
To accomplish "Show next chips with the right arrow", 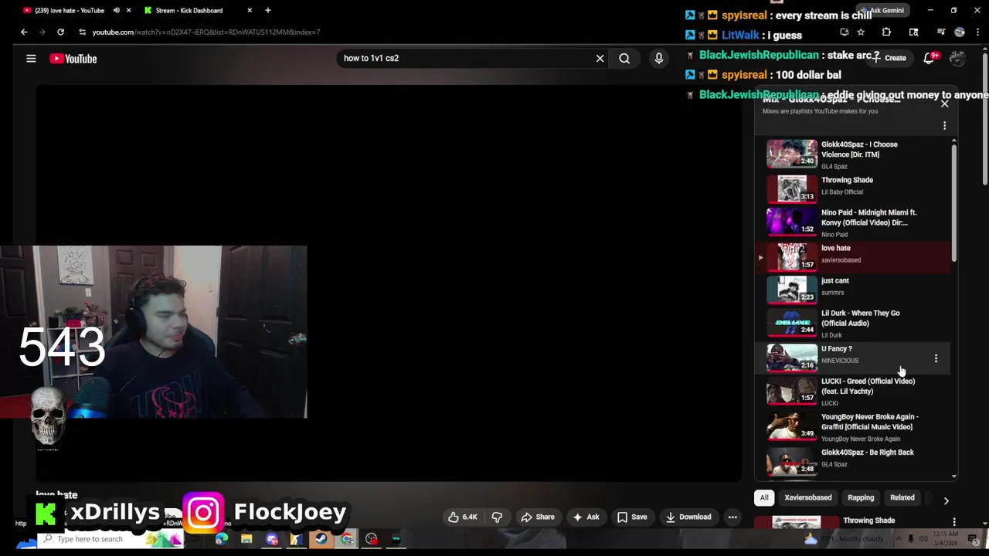I will [946, 500].
